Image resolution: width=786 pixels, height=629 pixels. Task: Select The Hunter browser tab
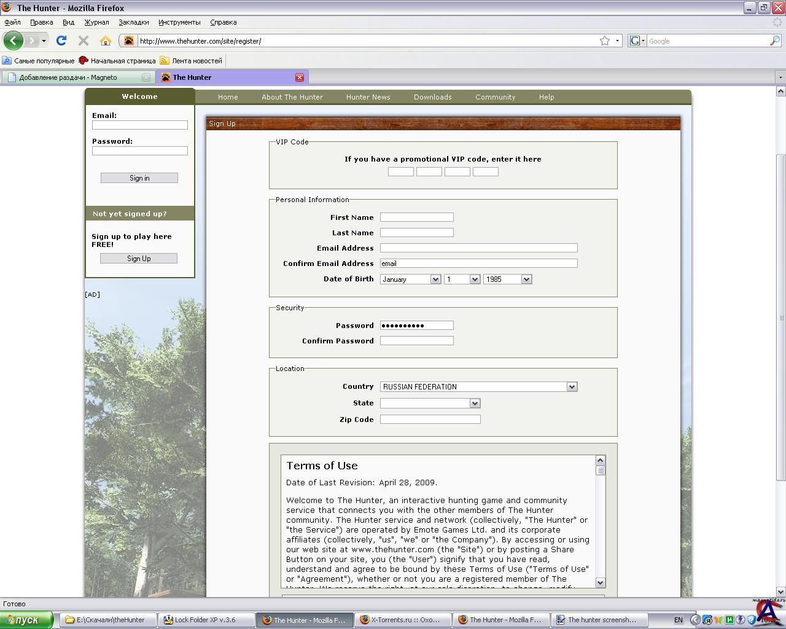(x=232, y=77)
